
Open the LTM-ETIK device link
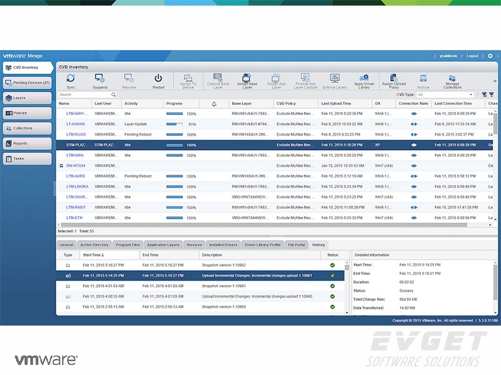pos(75,217)
